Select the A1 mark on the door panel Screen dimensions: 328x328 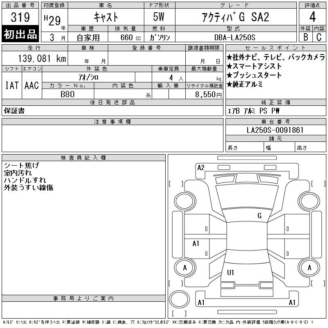(196, 244)
